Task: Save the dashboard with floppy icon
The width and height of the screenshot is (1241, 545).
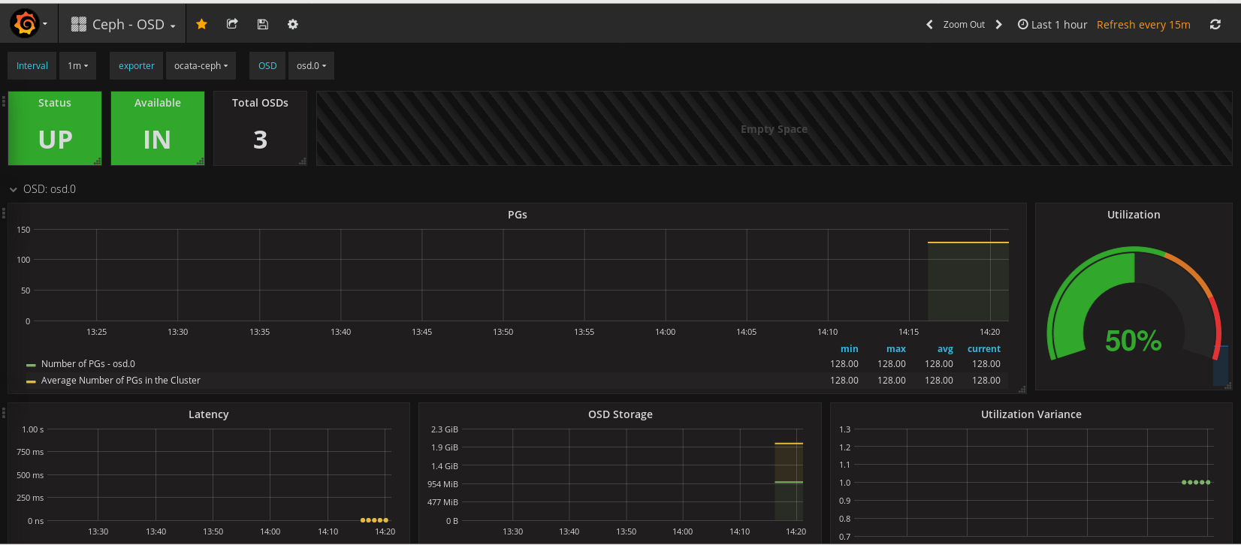Action: (x=262, y=24)
